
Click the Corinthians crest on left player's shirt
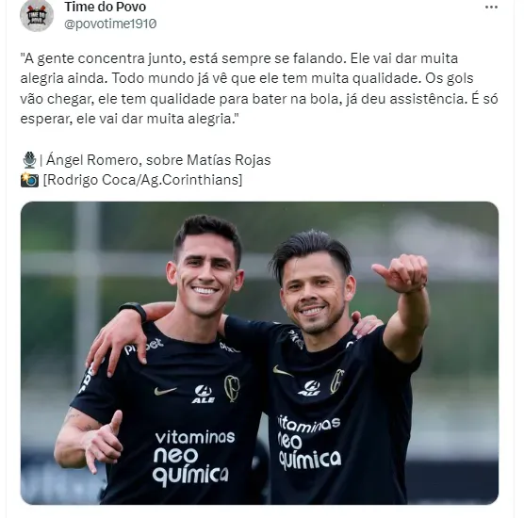(232, 388)
